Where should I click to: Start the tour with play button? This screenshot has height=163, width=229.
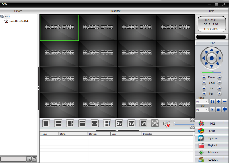212,109
